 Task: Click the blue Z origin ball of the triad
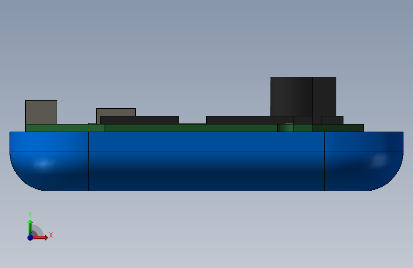[x=30, y=237]
